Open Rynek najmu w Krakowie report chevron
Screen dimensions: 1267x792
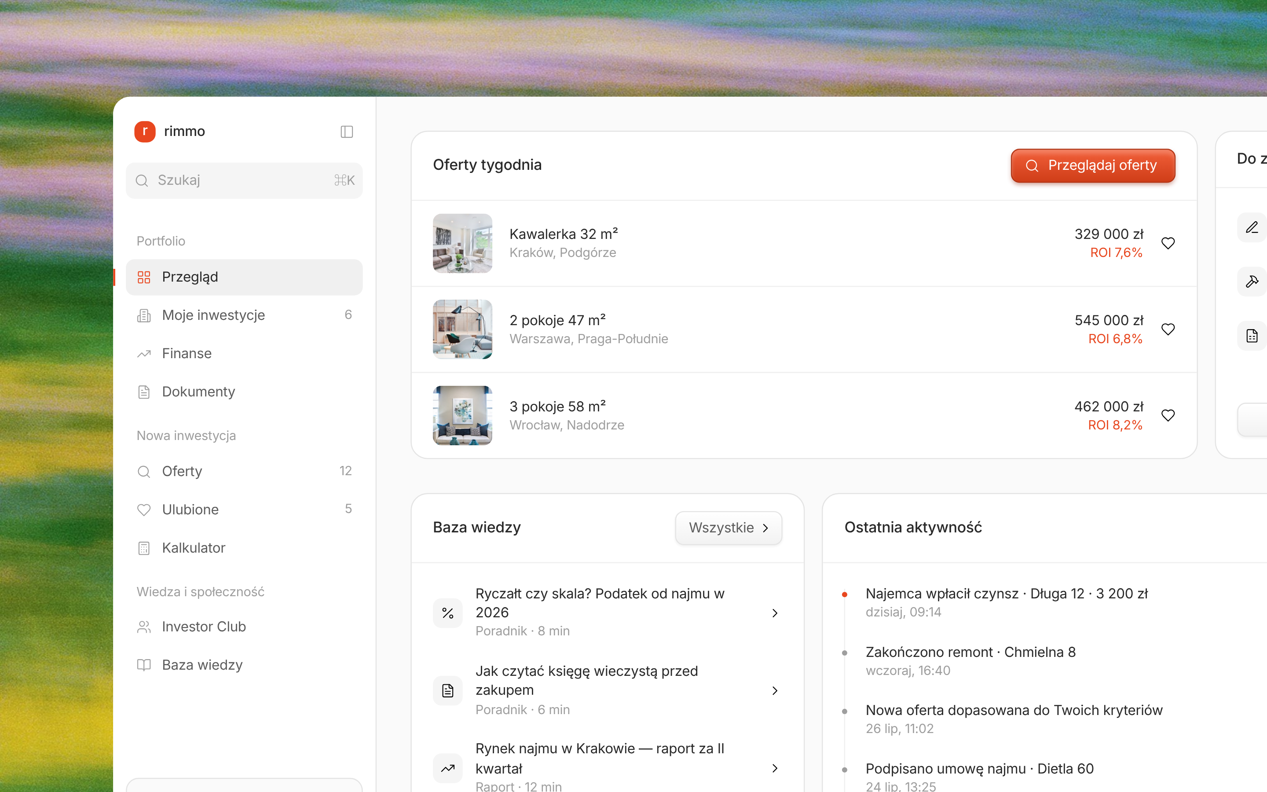(x=775, y=768)
